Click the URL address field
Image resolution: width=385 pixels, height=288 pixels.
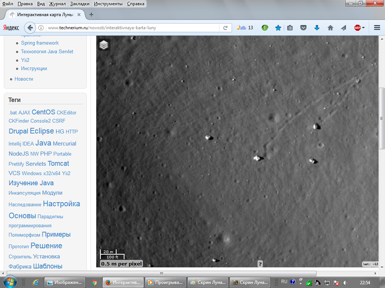[x=133, y=28]
